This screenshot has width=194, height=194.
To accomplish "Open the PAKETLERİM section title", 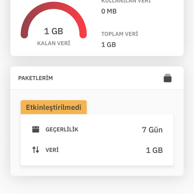I will (35, 78).
